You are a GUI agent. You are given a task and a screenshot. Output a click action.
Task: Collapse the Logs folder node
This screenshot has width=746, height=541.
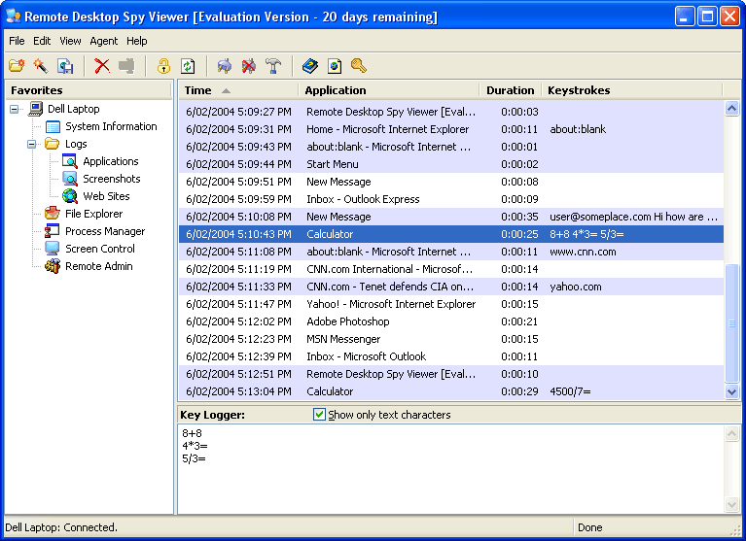coord(32,144)
